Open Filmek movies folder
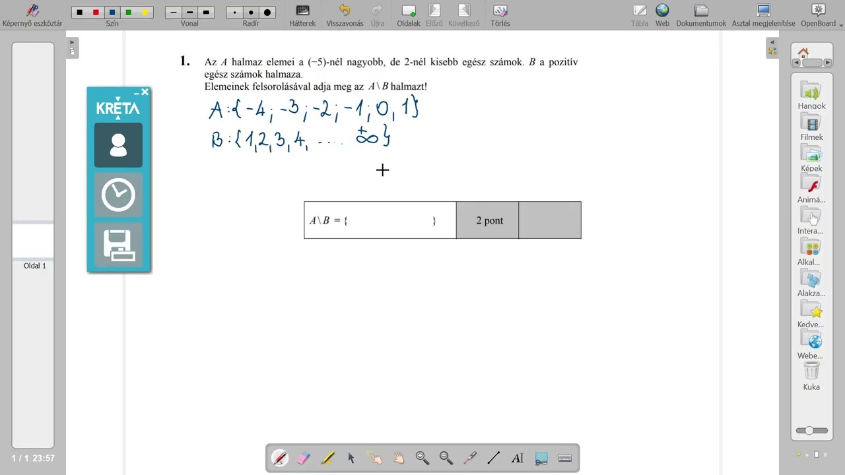 point(811,126)
